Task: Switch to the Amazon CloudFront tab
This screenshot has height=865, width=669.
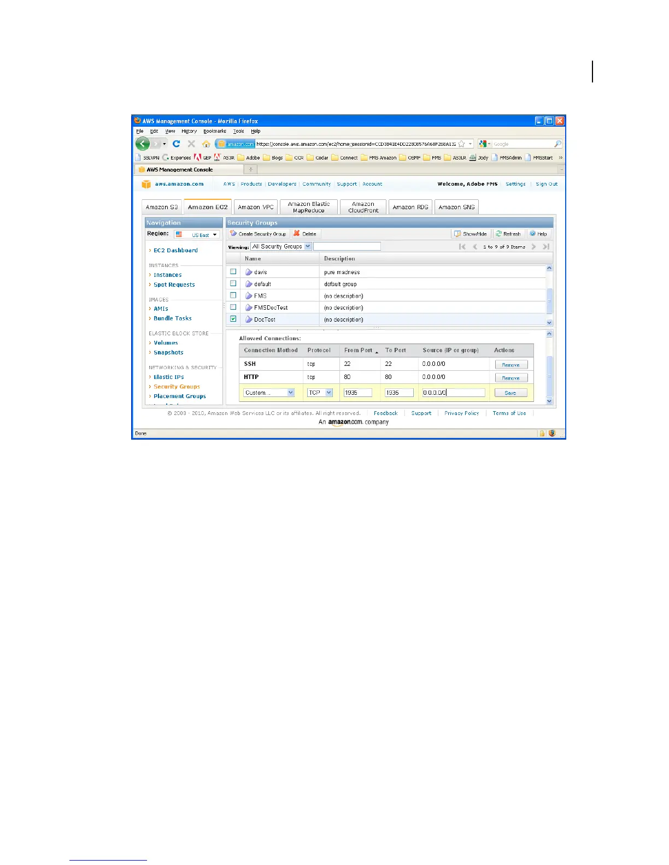Action: tap(363, 207)
